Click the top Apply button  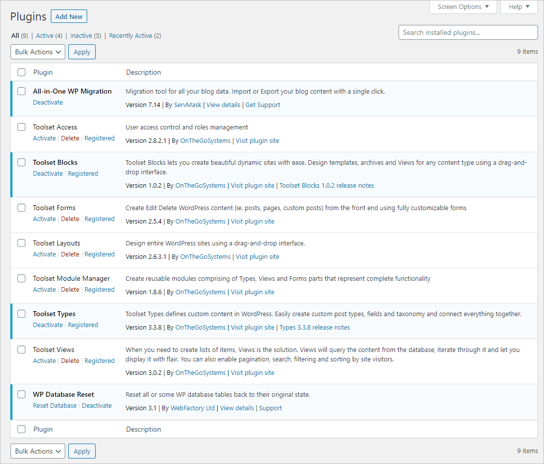(82, 52)
